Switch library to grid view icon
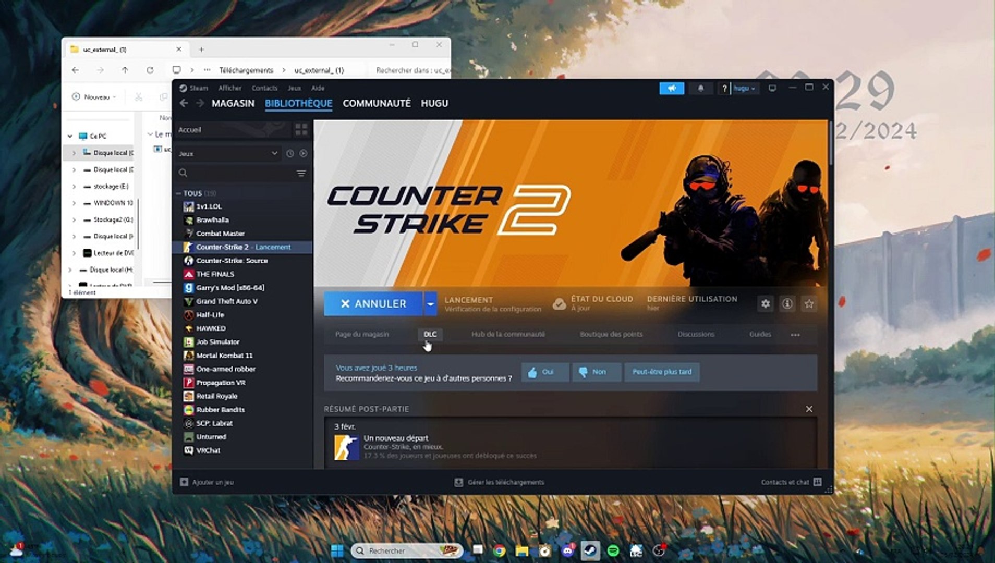The image size is (995, 563). [x=301, y=130]
